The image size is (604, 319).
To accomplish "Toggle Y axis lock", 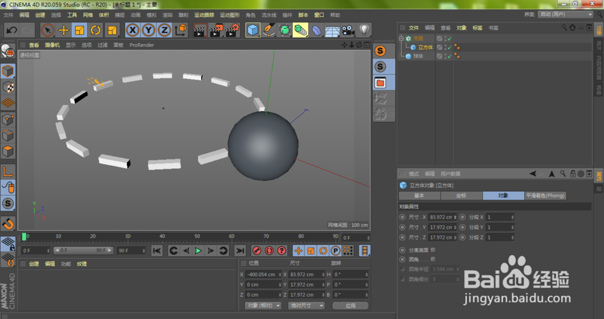I will click(149, 30).
